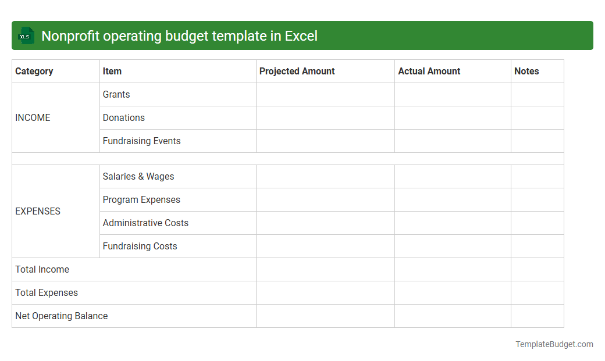Click the Program Expenses cell
Viewport: 605px width, 361px height.
click(x=141, y=199)
